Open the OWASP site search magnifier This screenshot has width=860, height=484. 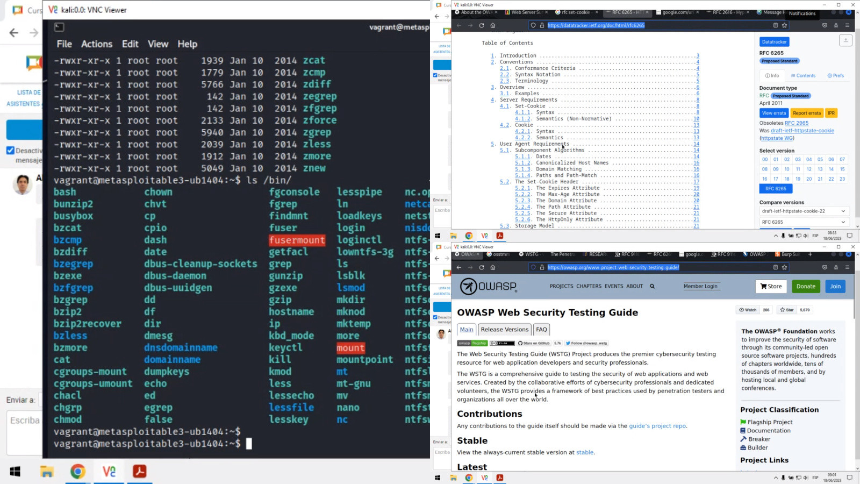pos(652,287)
